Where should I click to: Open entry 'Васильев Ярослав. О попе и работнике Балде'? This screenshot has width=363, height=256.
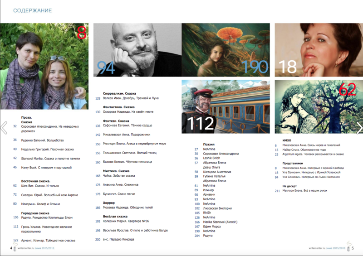click(135, 230)
